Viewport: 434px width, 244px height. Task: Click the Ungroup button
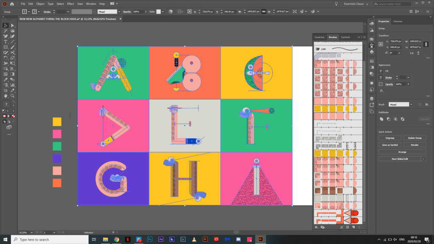(389, 138)
